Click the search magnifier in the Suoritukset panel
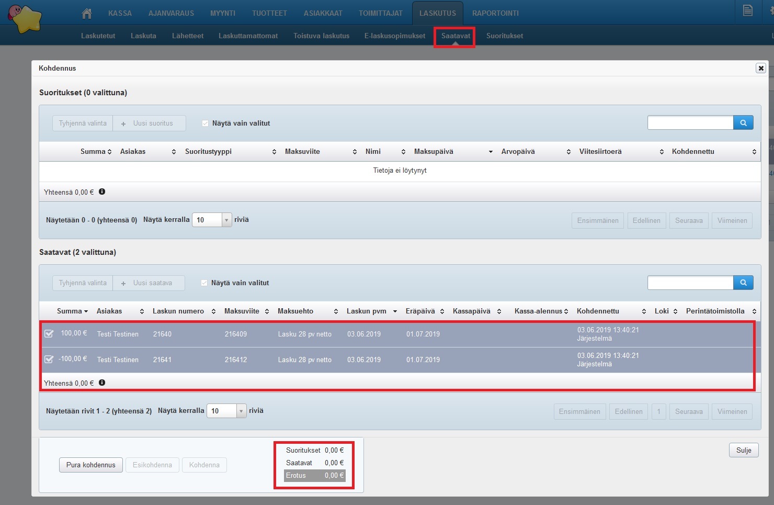 click(x=743, y=123)
